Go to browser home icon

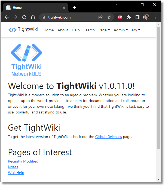[33, 17]
